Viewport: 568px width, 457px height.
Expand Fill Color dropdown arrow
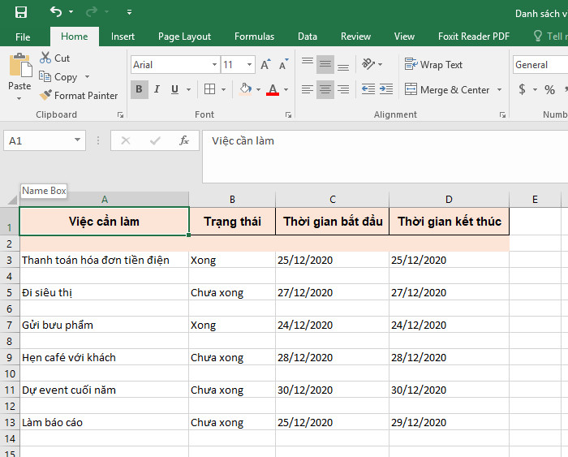[x=258, y=89]
